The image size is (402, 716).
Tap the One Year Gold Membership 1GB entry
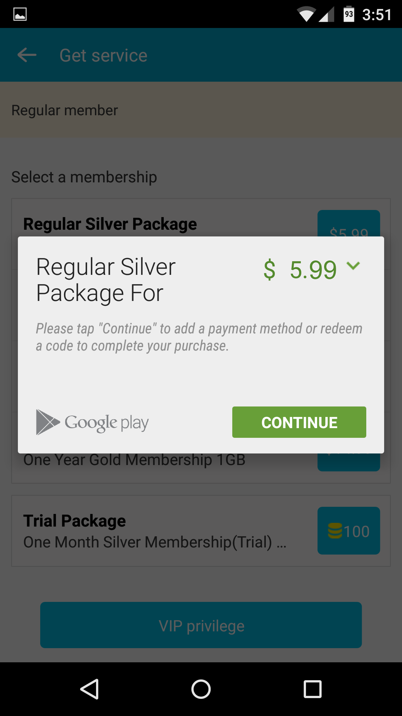point(134,460)
